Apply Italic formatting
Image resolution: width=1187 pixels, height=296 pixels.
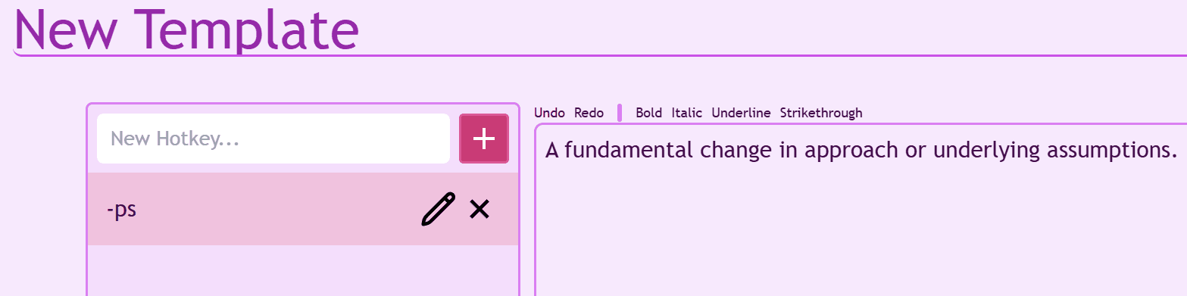(x=687, y=113)
